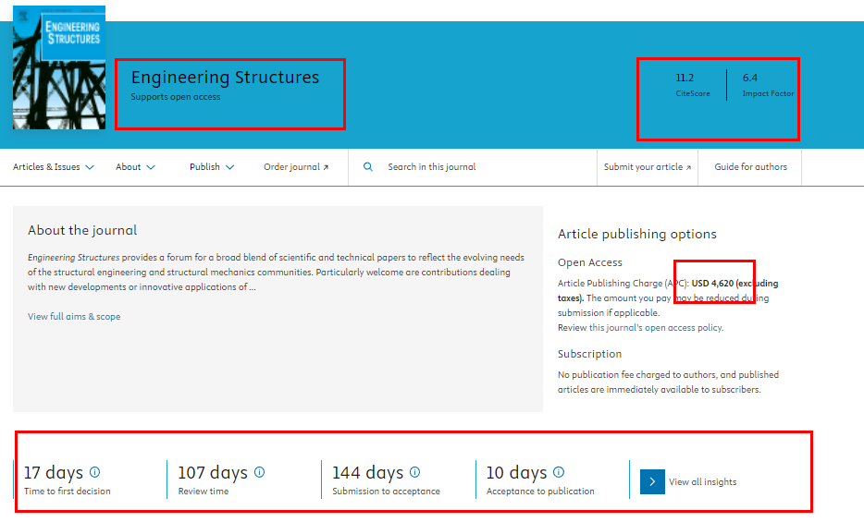This screenshot has width=864, height=522.
Task: Click the Engineering Structures journal cover thumbnail
Action: [x=59, y=67]
